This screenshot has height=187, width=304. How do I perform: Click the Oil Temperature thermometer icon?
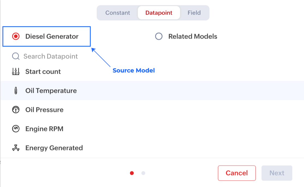tap(16, 91)
